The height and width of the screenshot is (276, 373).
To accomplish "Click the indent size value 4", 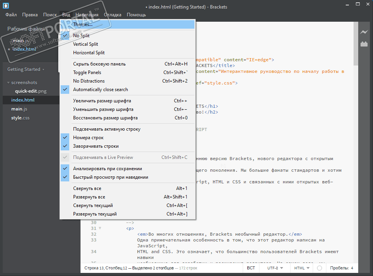I will (352, 268).
